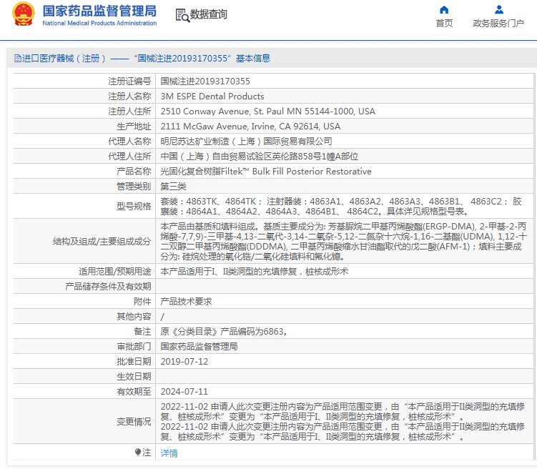This screenshot has width=537, height=469.
Task: Click the 其他内容 row label
Action: (x=134, y=317)
